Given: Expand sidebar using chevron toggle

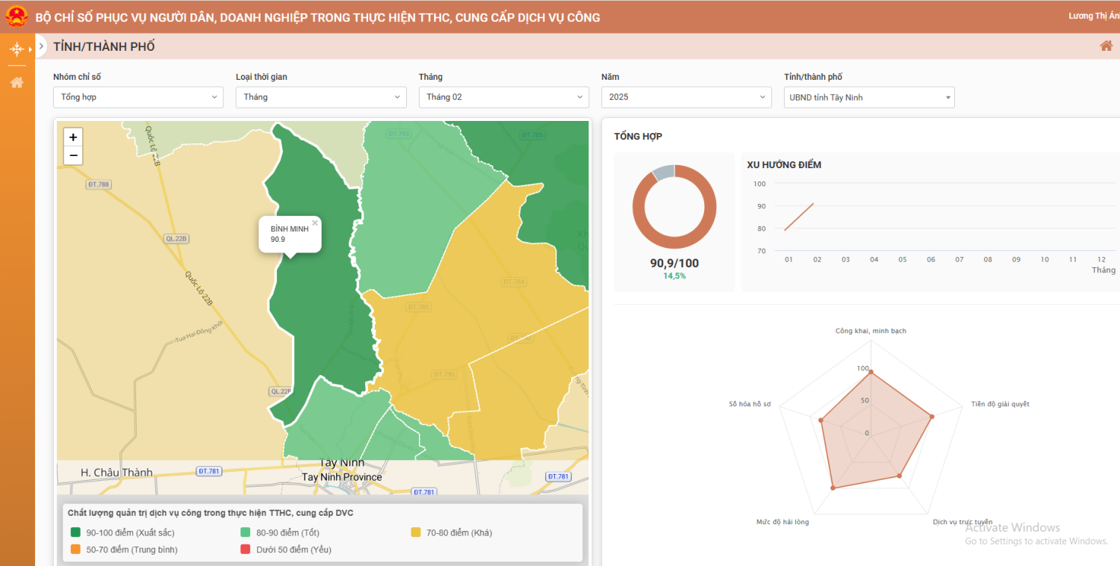Looking at the screenshot, I should tap(42, 46).
